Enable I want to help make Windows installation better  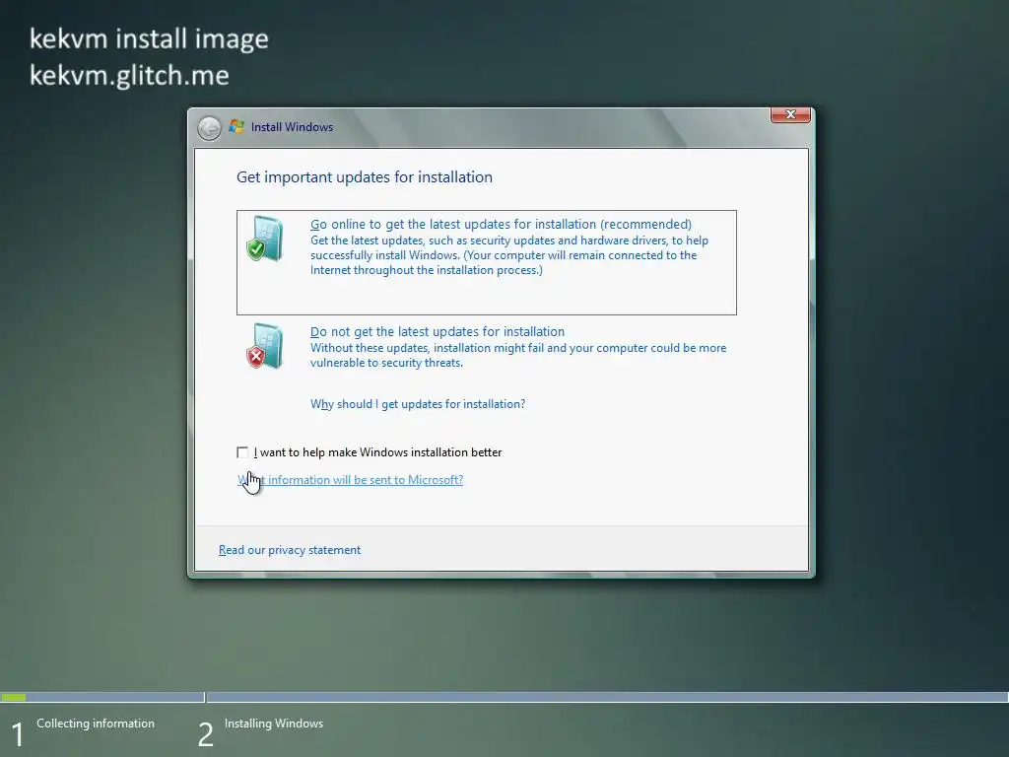point(242,452)
